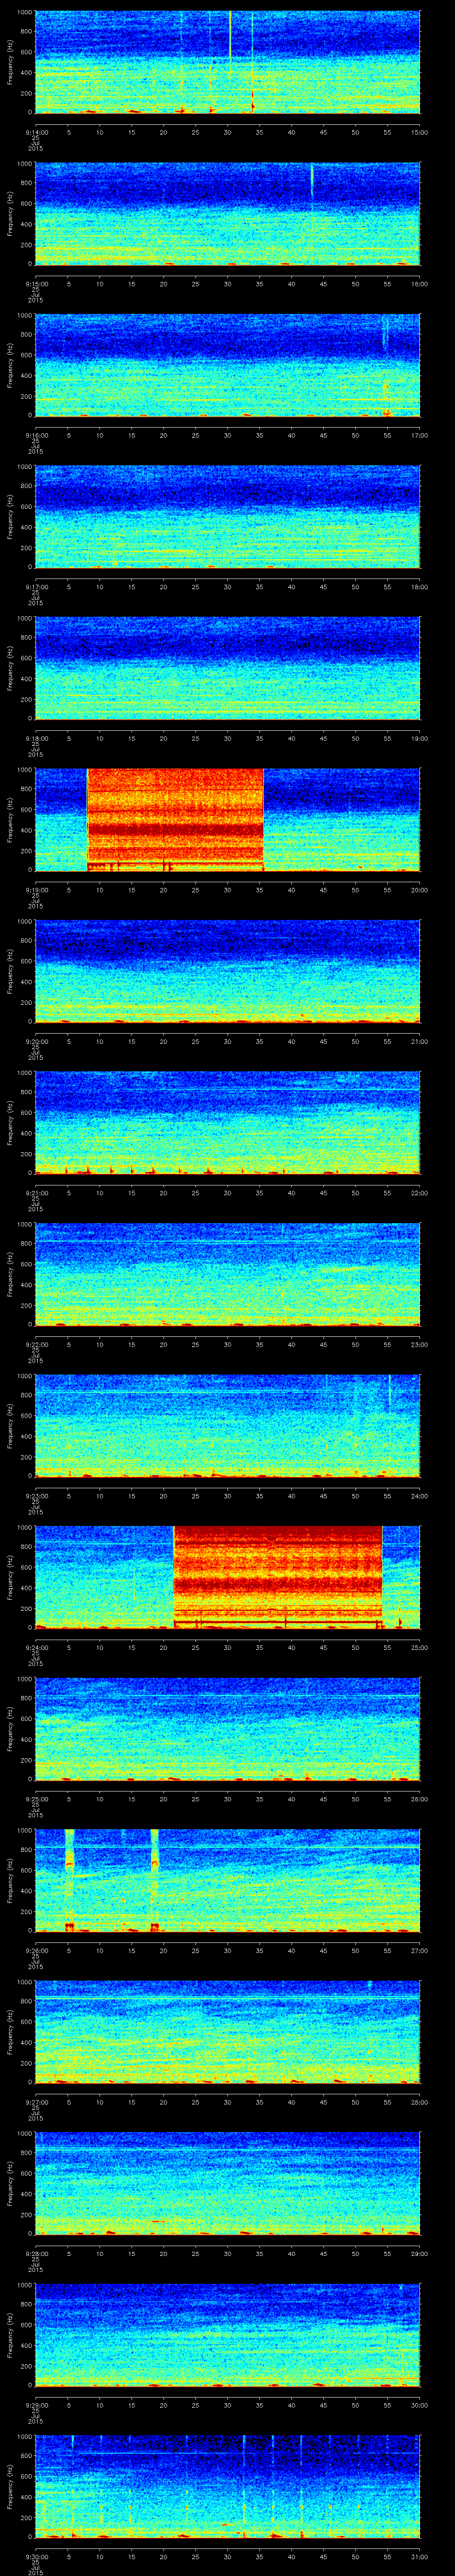Viewport: 455px width, 2576px height.
Task: Click the 9:16:00 time label
Action: pyautogui.click(x=36, y=435)
